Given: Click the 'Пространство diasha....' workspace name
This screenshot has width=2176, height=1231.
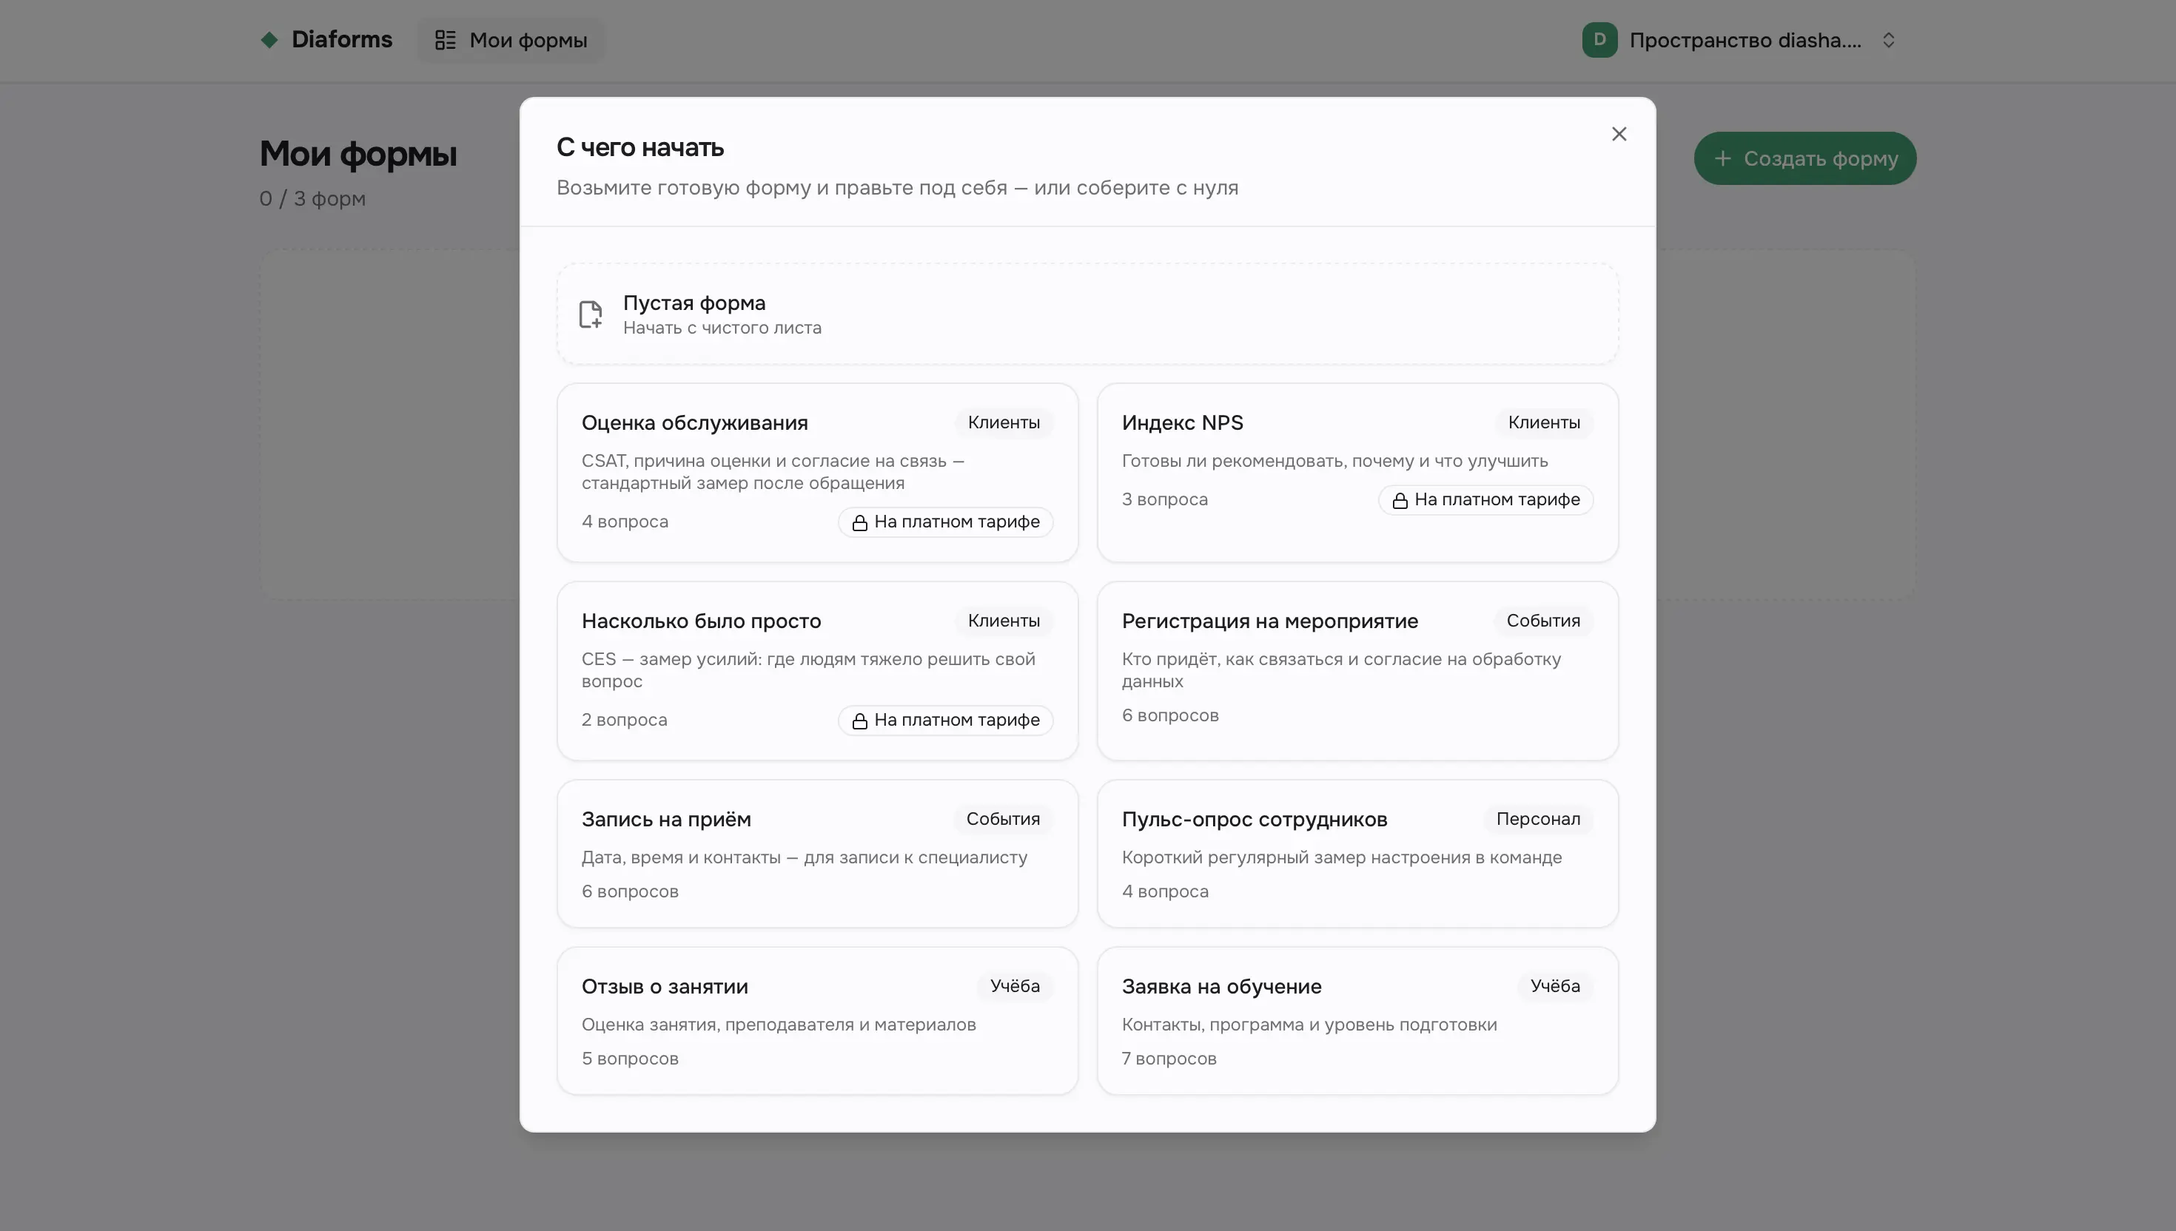Looking at the screenshot, I should click(1744, 40).
